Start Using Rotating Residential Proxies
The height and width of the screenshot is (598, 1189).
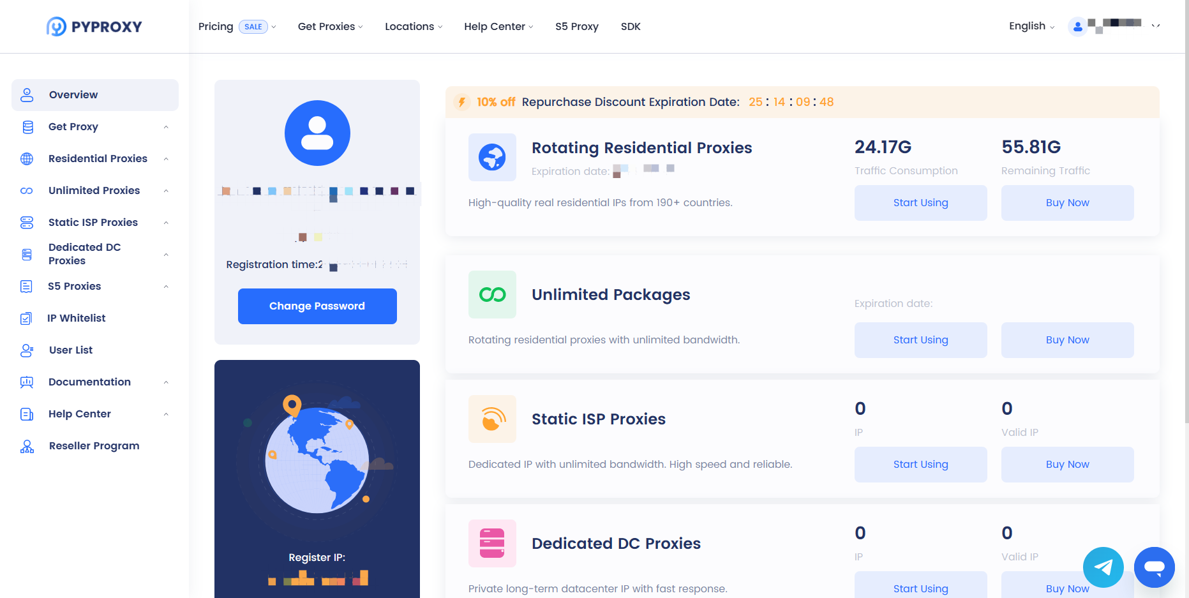[x=921, y=203]
